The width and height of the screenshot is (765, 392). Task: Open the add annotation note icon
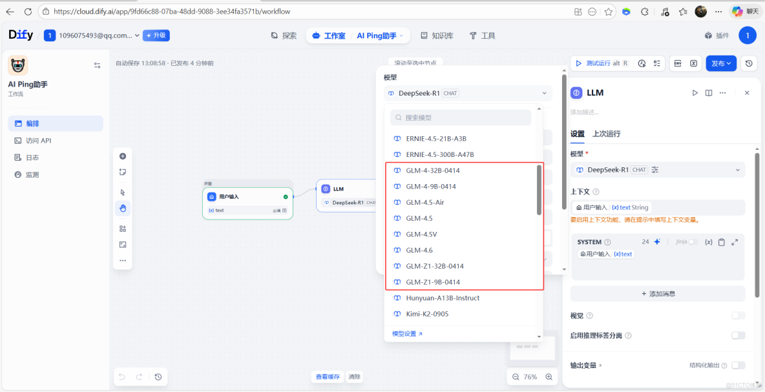pos(123,172)
